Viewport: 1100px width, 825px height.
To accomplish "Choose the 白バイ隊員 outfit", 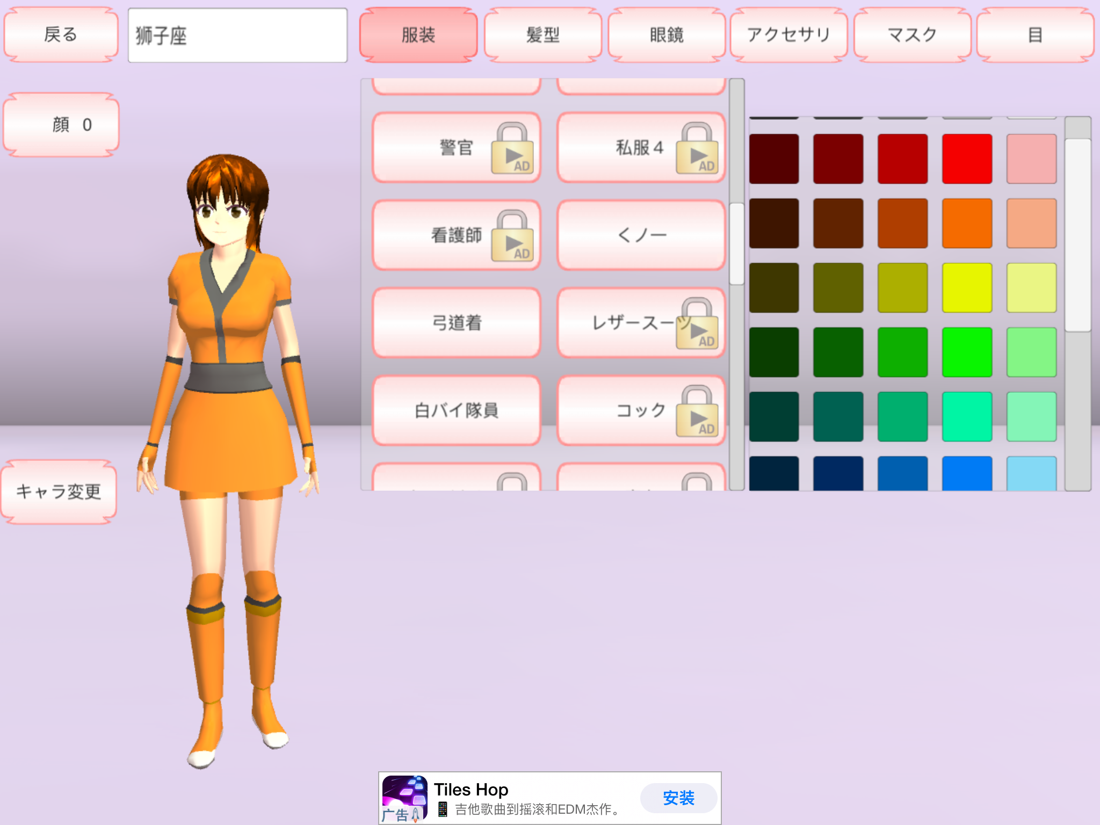I will (457, 410).
